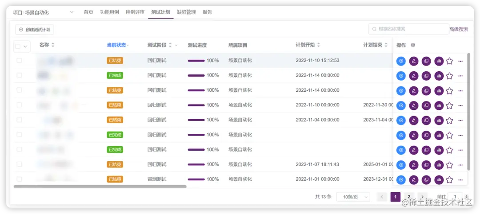Copy the 冒烟测试 plan
480x214 pixels.
(x=426, y=180)
